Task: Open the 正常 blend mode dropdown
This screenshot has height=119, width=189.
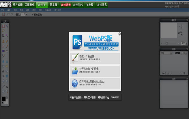Action: pos(166,53)
